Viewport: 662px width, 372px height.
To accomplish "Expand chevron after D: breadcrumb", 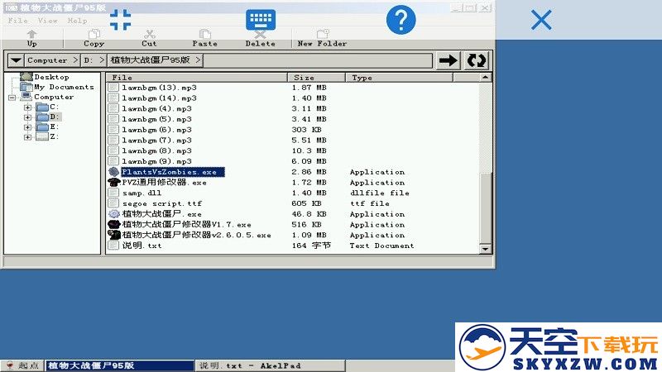I will pos(102,60).
